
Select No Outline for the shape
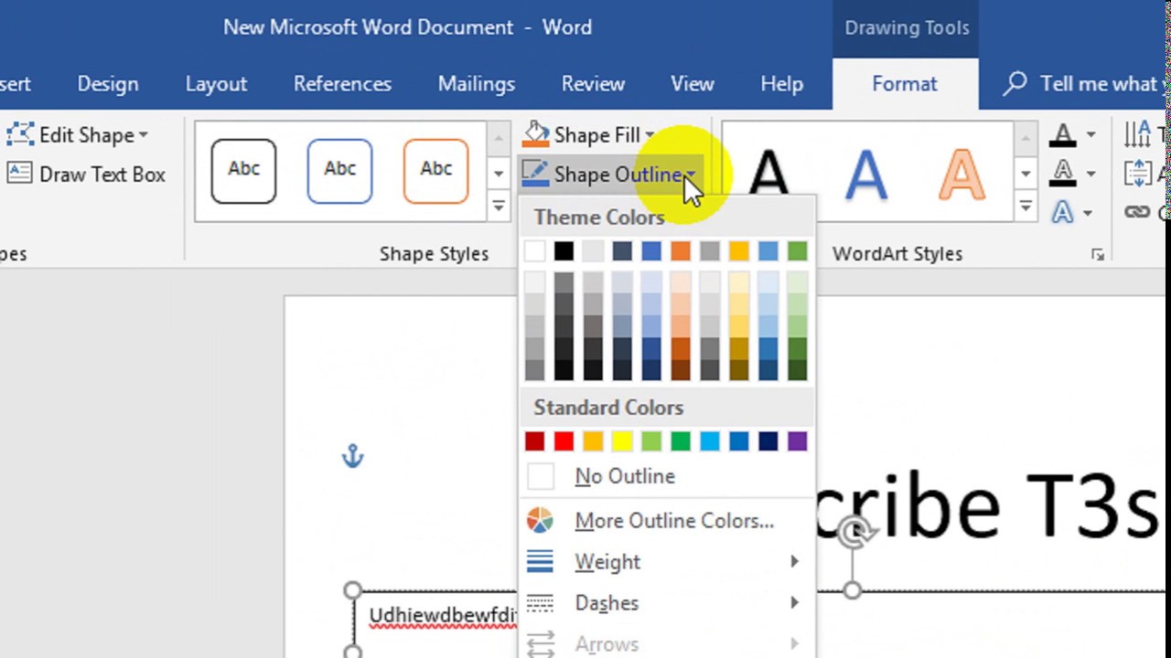pyautogui.click(x=625, y=475)
